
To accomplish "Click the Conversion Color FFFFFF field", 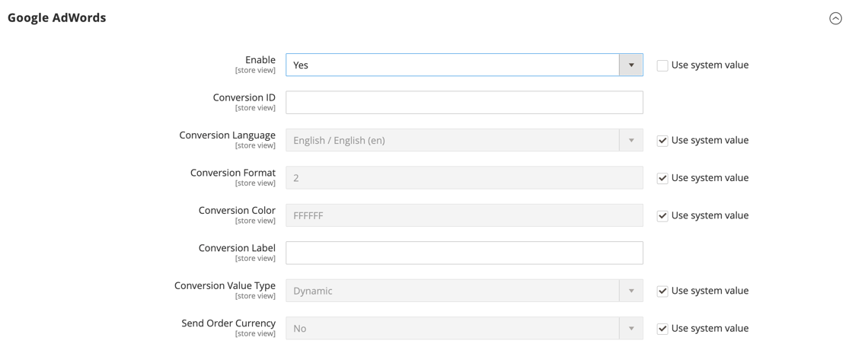I will (x=464, y=215).
